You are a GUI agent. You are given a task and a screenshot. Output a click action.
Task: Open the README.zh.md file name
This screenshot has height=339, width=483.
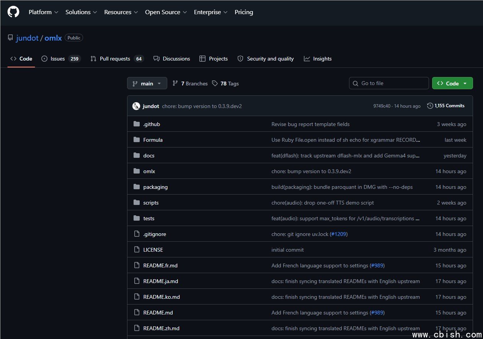point(161,328)
